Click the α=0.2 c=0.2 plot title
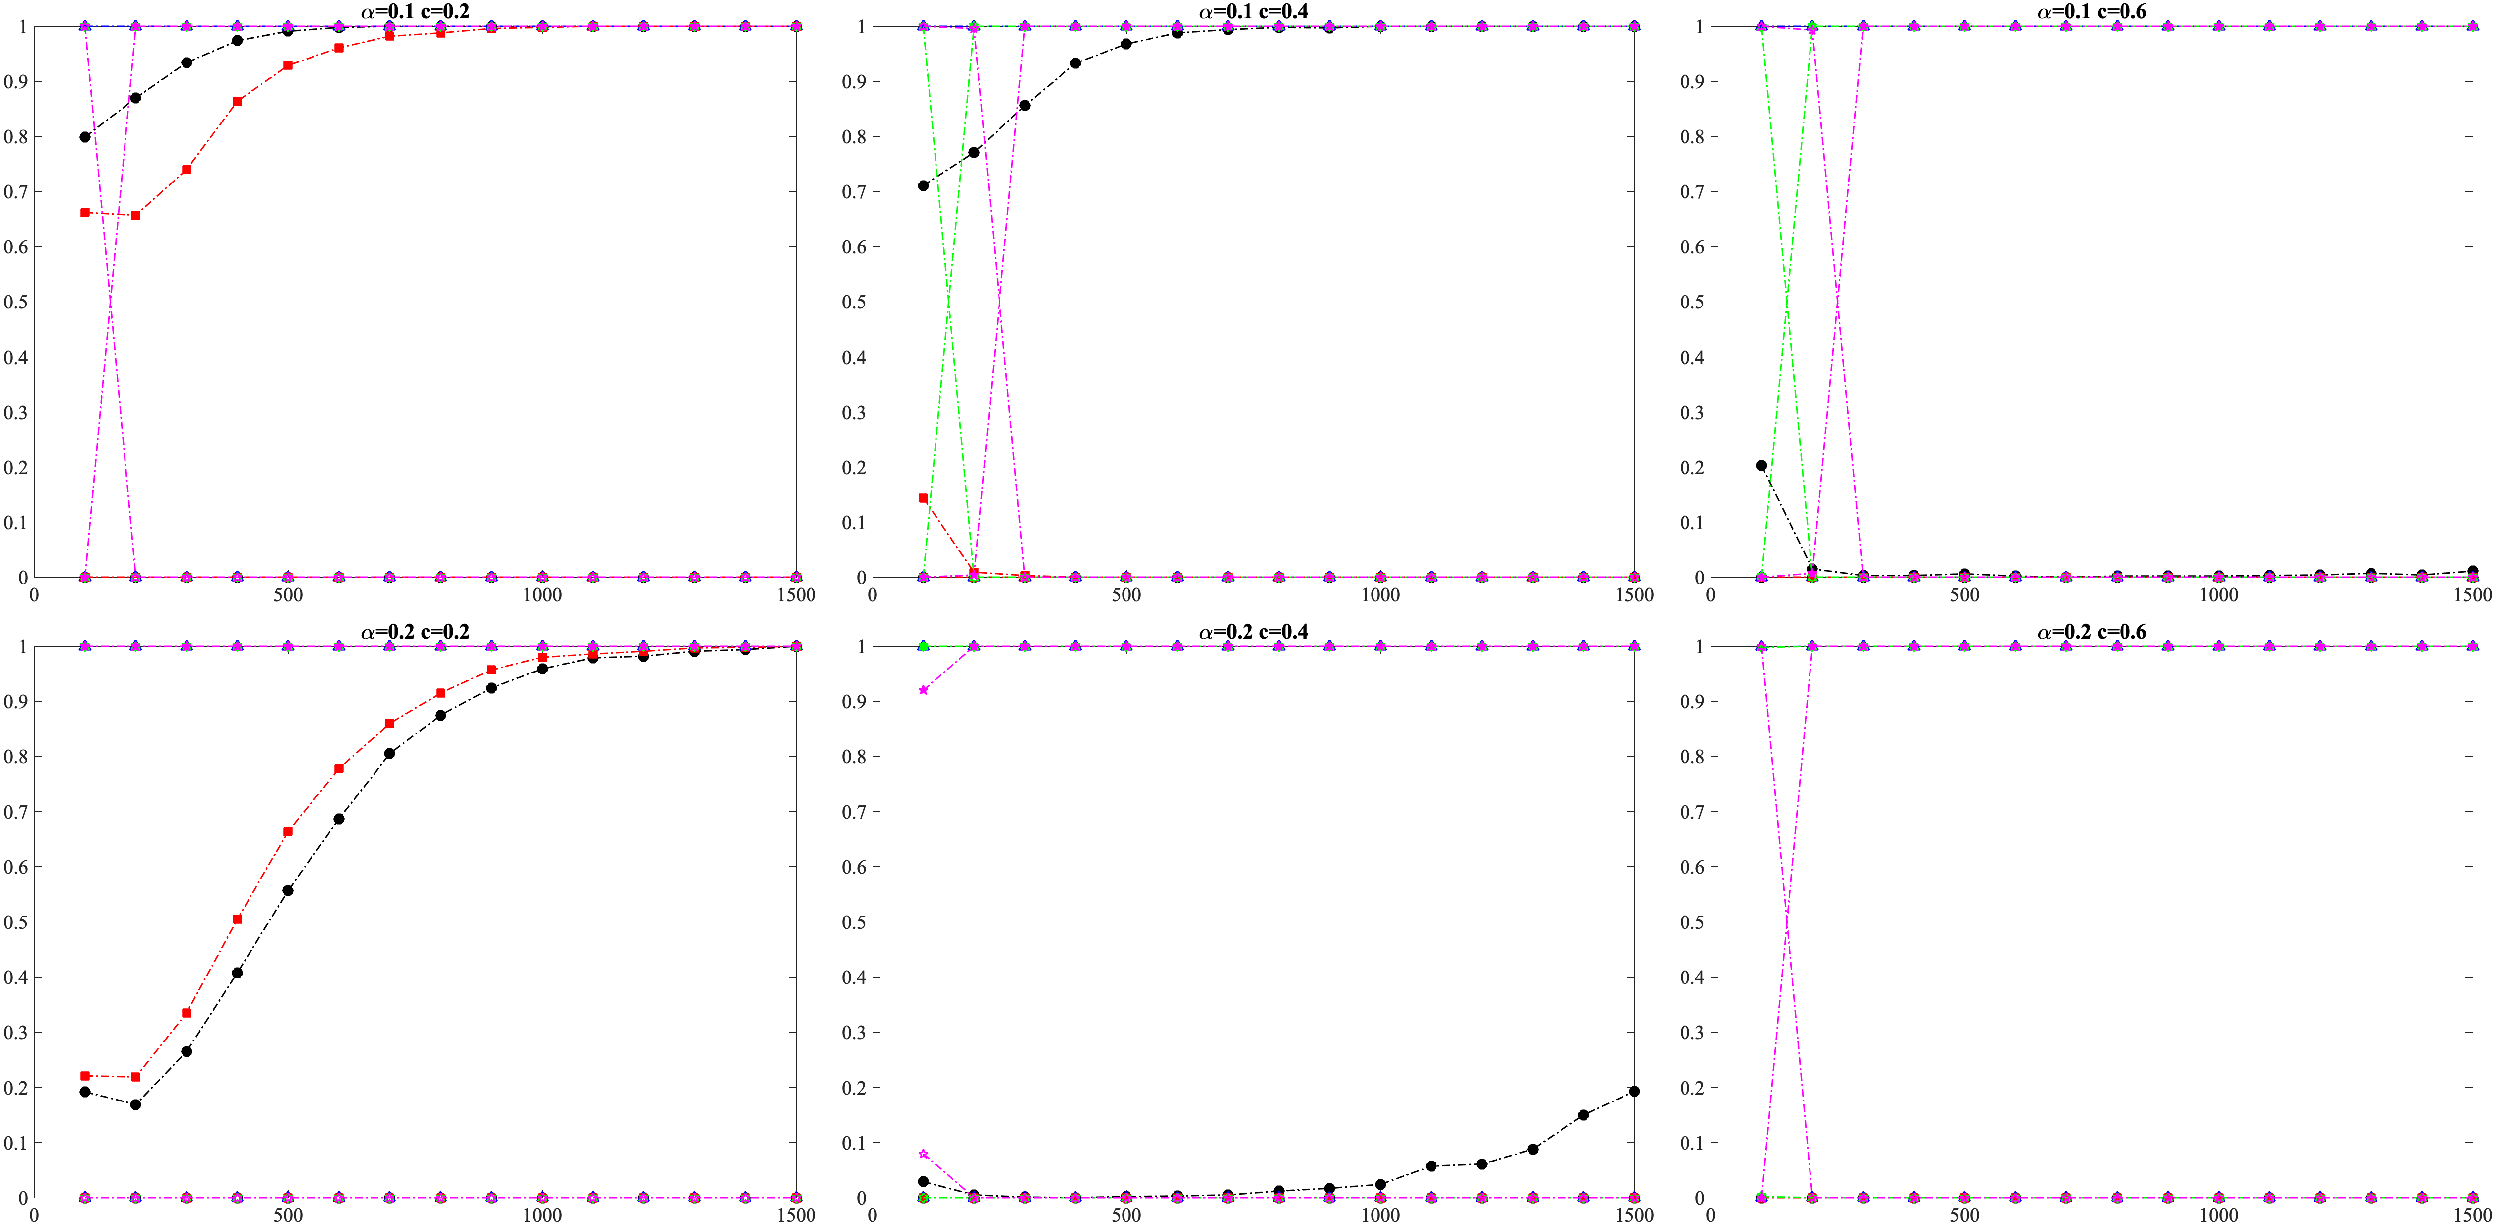 415,632
